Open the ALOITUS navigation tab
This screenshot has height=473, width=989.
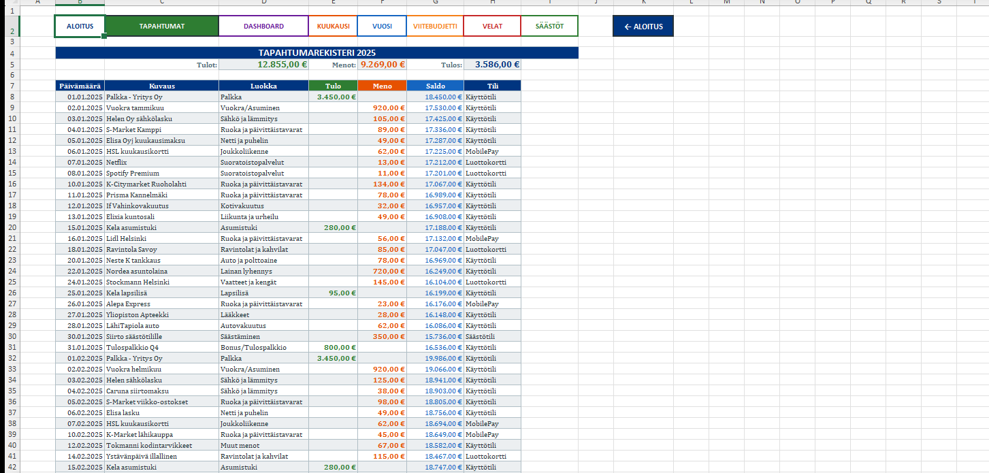(x=80, y=26)
